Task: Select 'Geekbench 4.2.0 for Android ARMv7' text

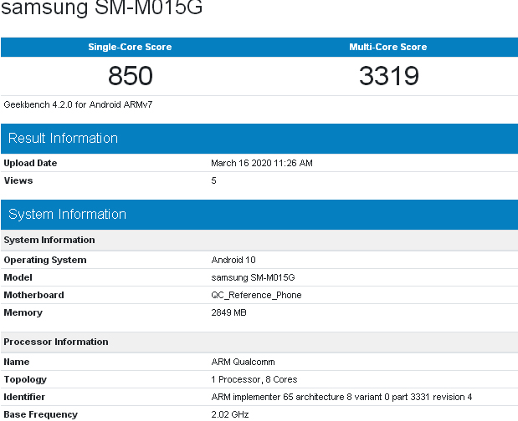Action: pos(78,105)
